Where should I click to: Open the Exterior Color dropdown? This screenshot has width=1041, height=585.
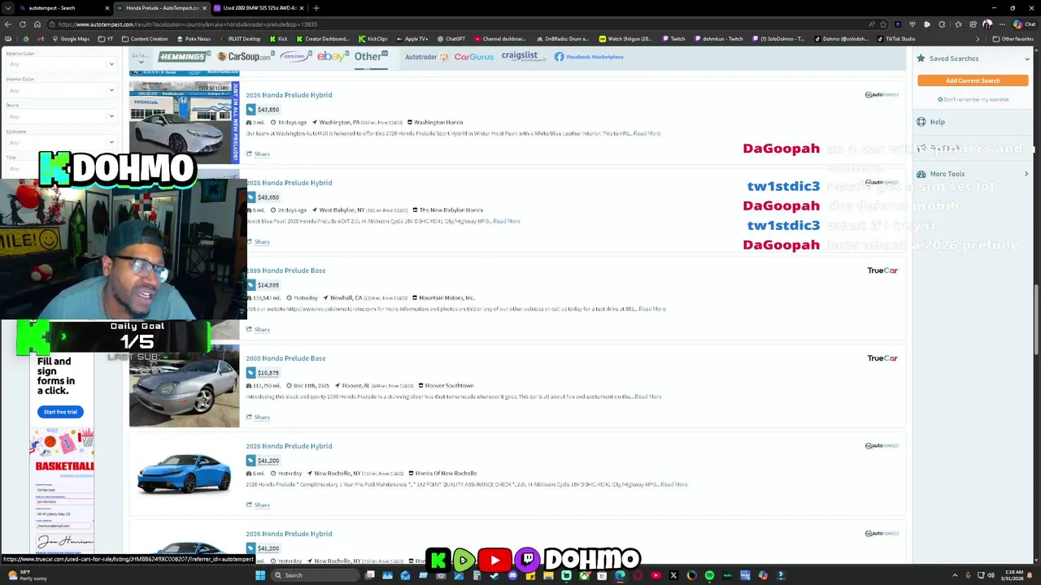coord(61,64)
